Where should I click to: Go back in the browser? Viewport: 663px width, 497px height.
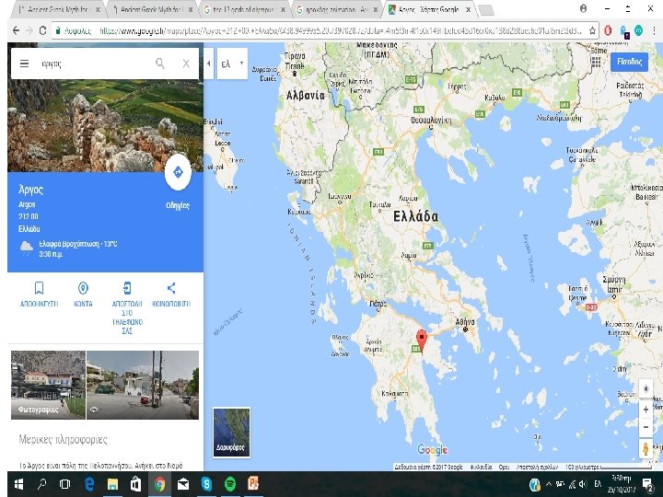tap(16, 30)
